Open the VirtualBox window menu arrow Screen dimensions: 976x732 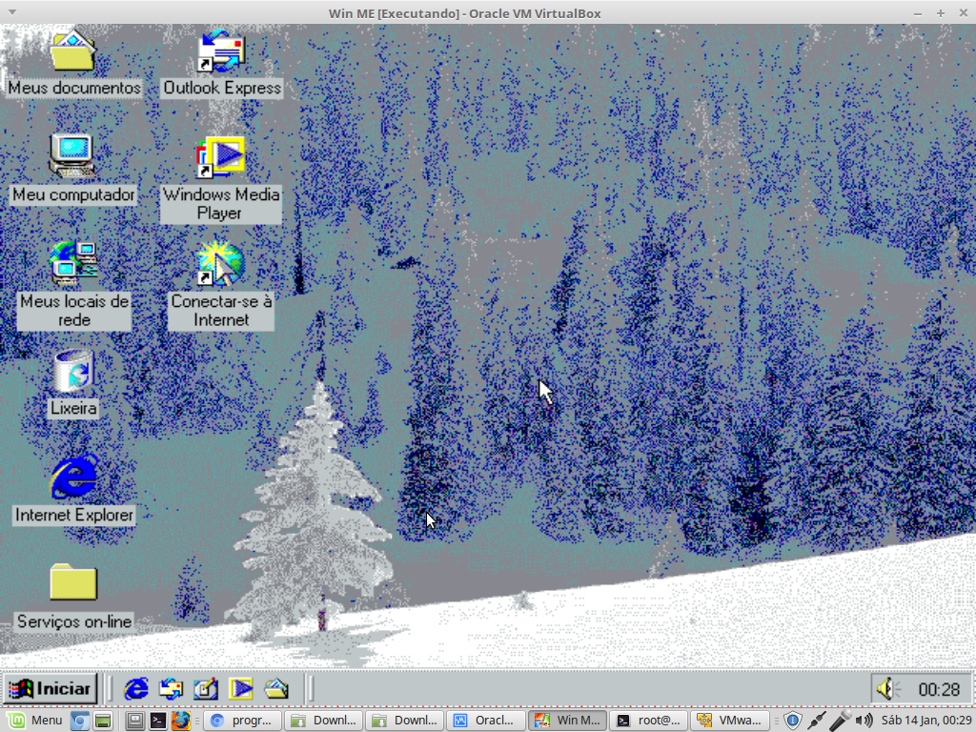[x=11, y=12]
